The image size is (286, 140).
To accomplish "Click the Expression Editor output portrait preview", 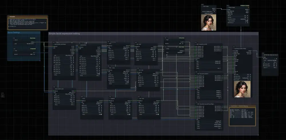I will [x=242, y=89].
